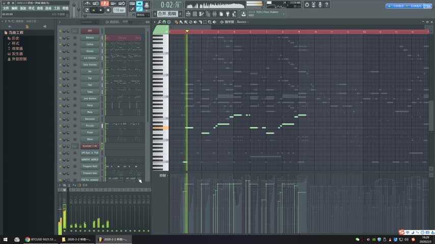Select the Piccolo channel button

click(90, 126)
